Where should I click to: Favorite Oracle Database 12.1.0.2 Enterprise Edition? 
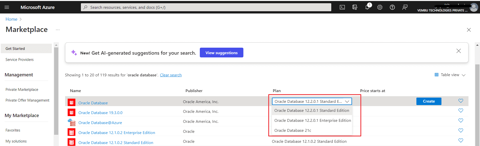coord(461,131)
